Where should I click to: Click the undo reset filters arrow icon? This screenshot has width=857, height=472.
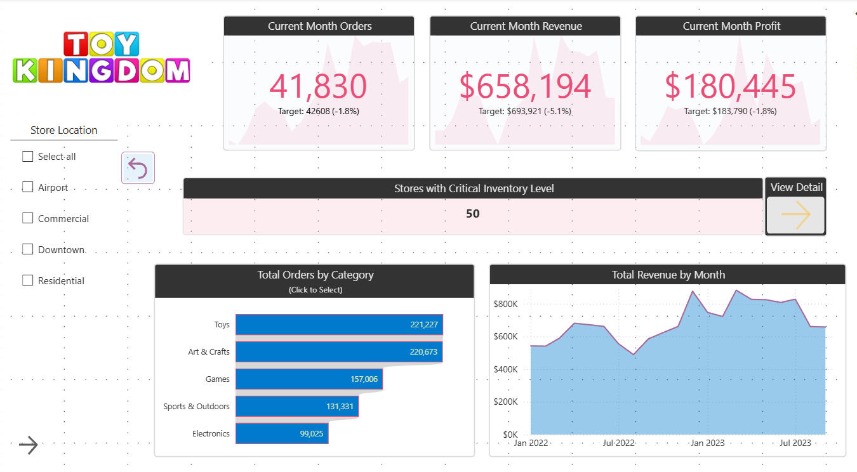coord(138,168)
